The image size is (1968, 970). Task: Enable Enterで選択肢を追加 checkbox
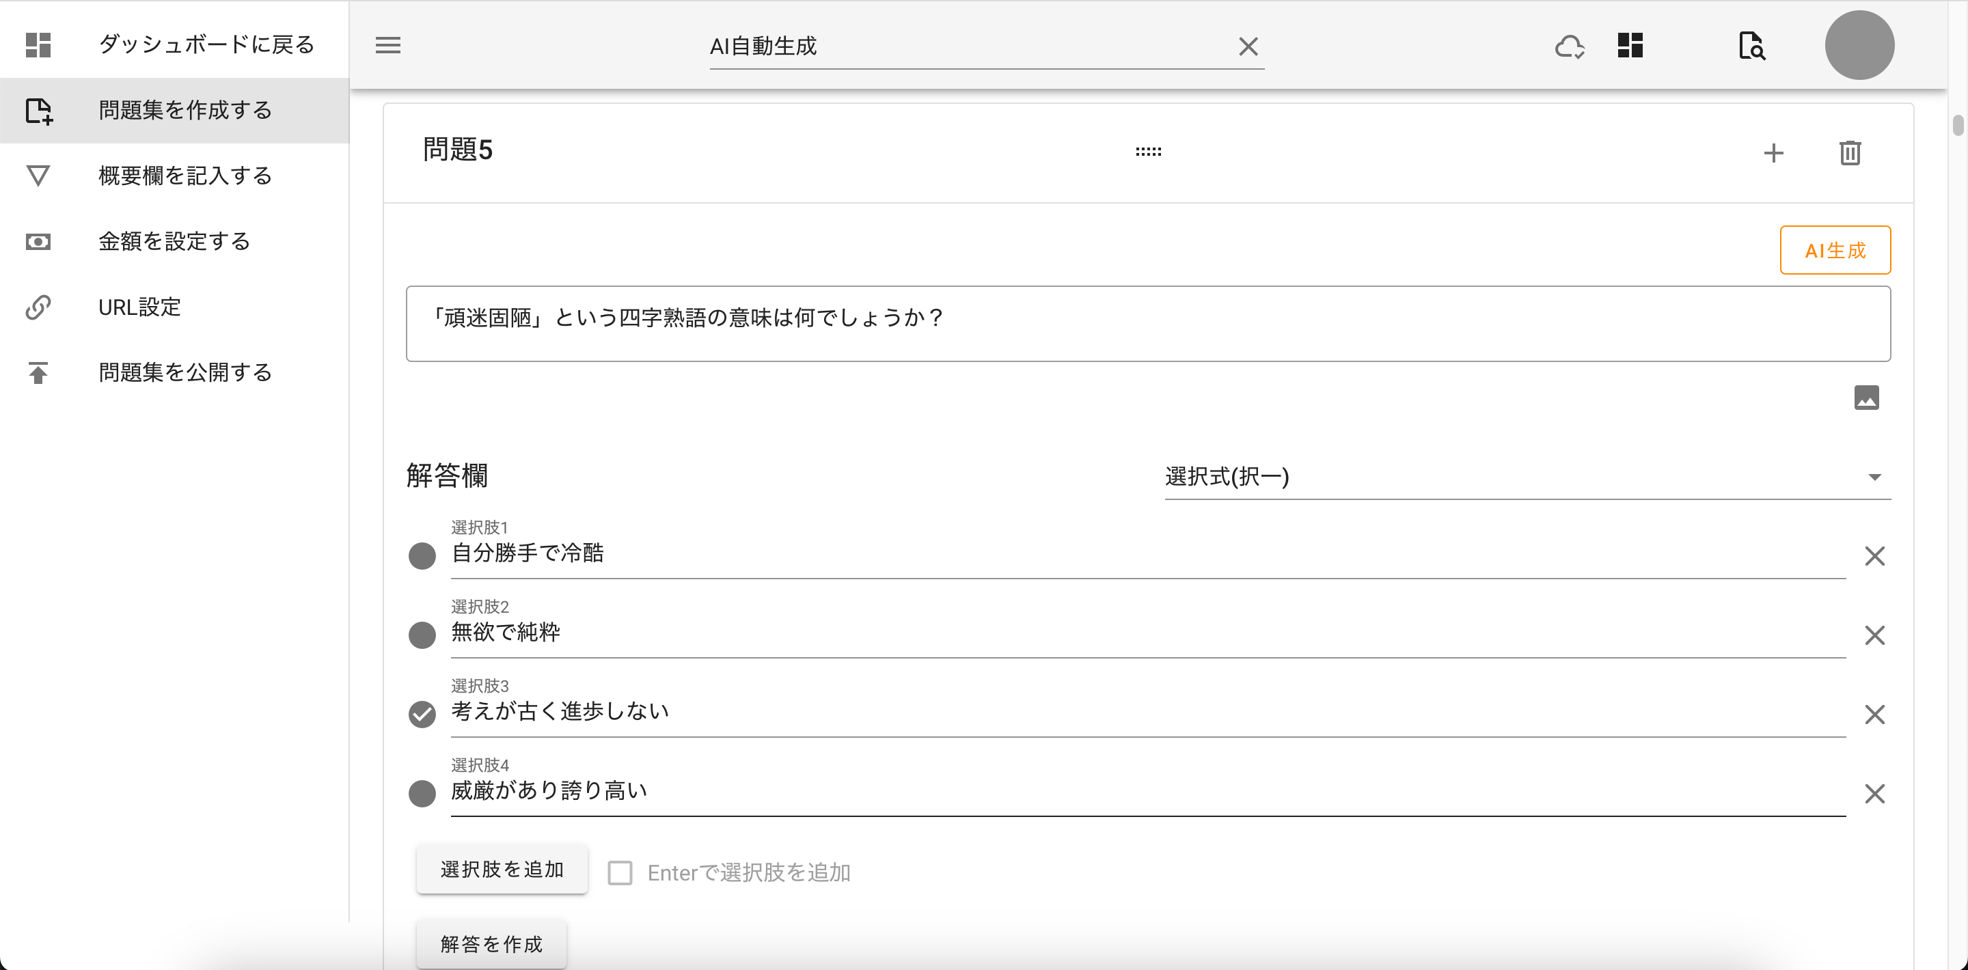620,872
